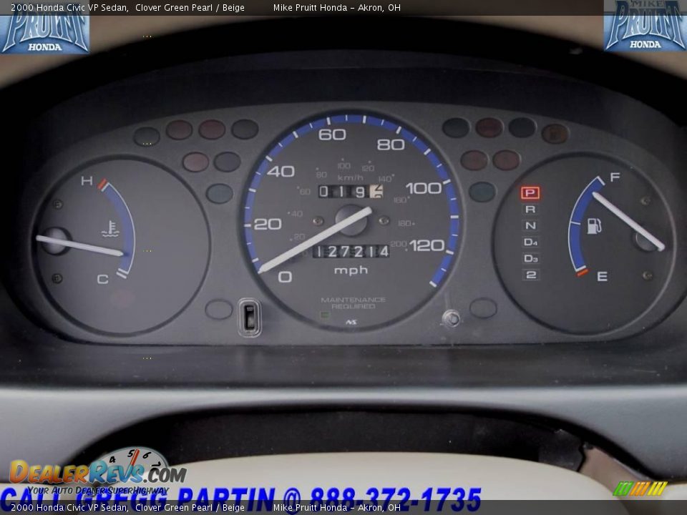The width and height of the screenshot is (687, 515).
Task: Click the N gear indicator
Action: [x=530, y=225]
